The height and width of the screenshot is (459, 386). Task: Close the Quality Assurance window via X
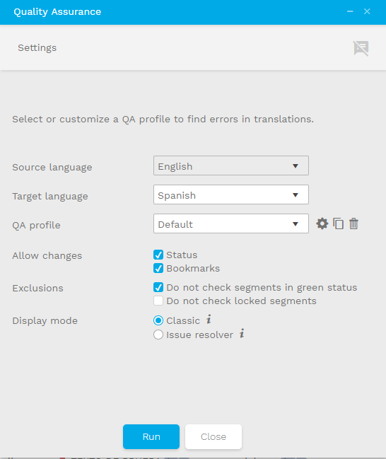click(x=367, y=11)
